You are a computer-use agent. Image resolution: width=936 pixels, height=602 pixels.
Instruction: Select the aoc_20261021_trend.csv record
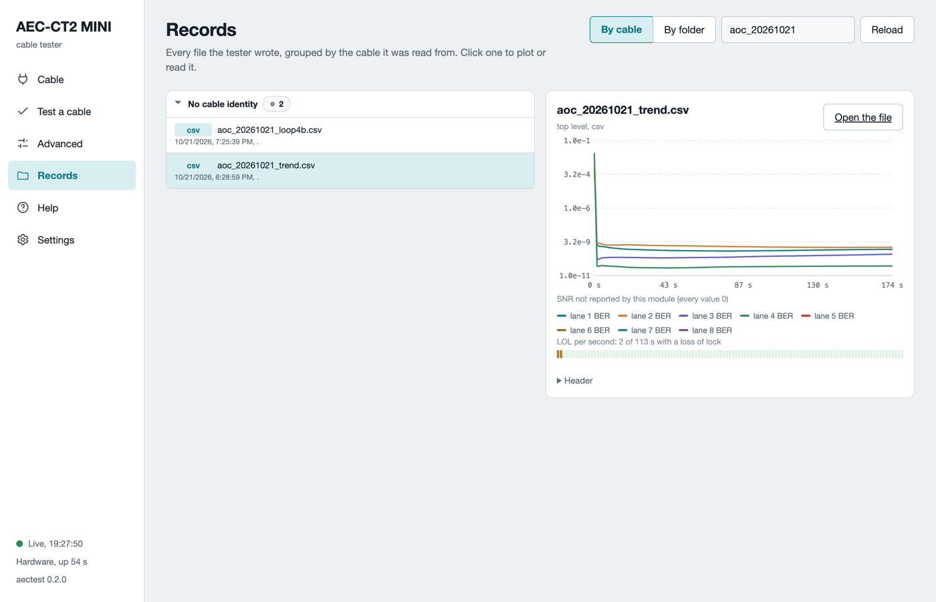click(x=350, y=171)
